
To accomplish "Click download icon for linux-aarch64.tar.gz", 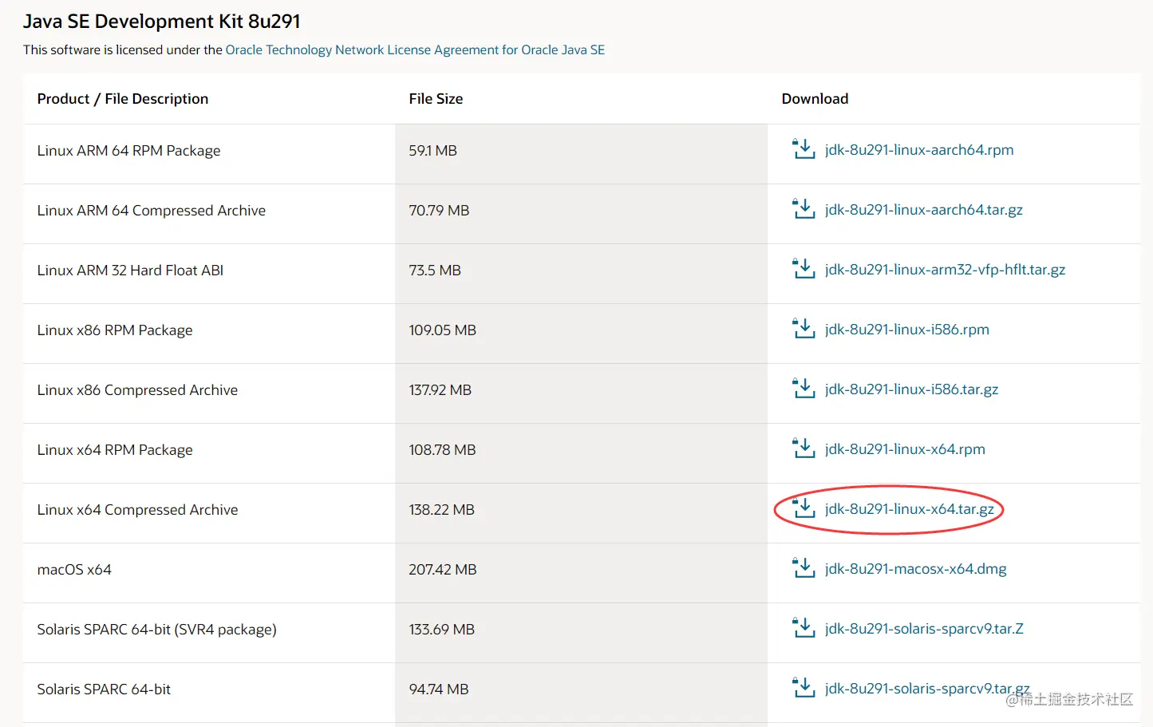I will click(803, 209).
